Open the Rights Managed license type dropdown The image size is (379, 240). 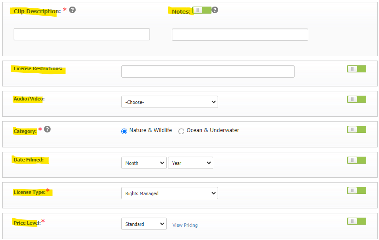[170, 193]
